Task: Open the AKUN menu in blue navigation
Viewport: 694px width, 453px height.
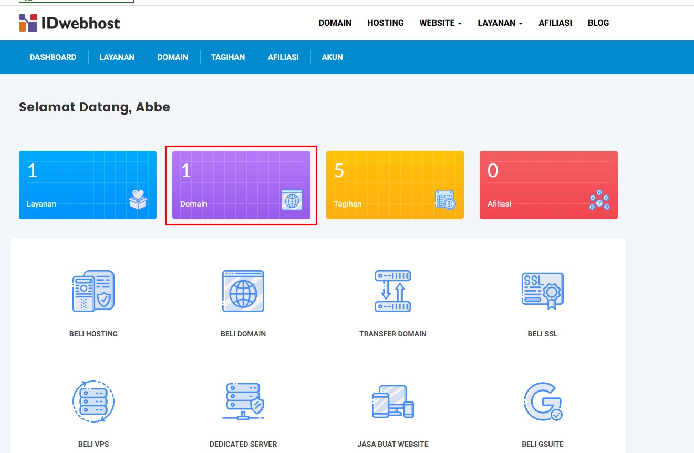Action: [x=332, y=57]
